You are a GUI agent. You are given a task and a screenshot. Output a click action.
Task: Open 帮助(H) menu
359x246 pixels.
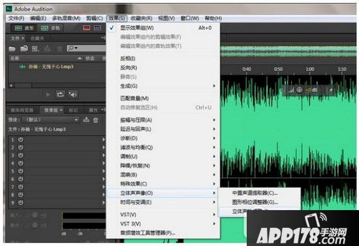[x=213, y=18]
